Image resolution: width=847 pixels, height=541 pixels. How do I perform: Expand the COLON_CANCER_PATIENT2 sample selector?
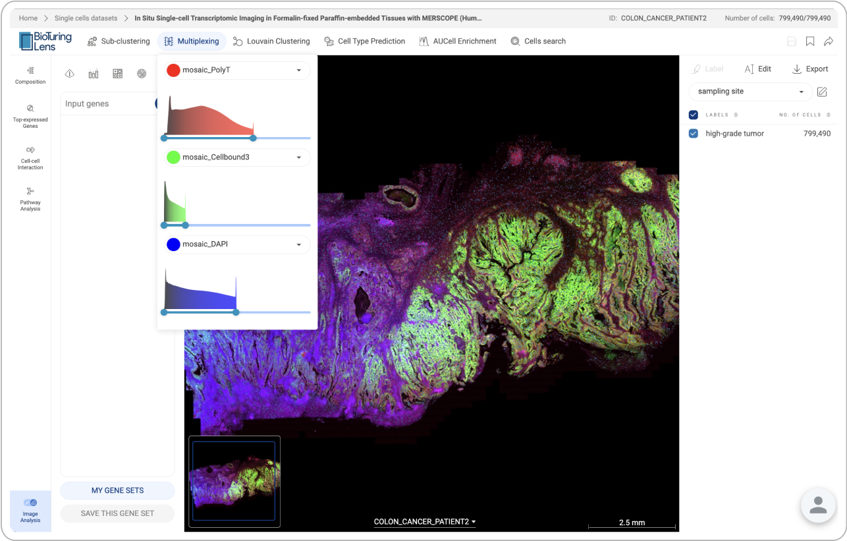425,522
